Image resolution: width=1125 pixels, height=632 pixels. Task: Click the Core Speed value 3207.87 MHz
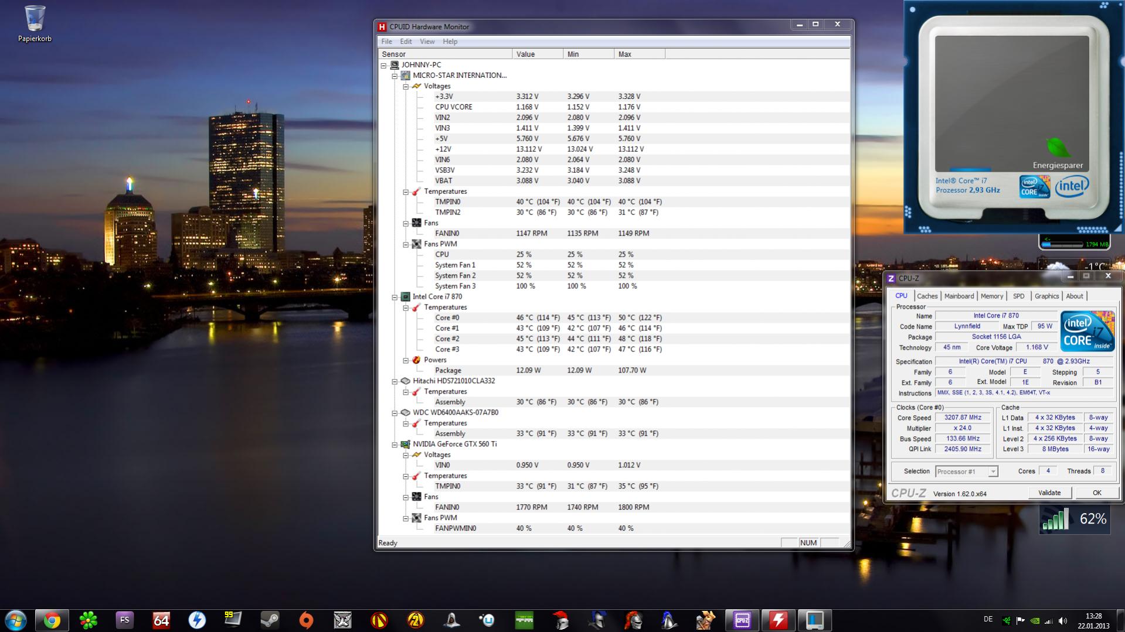point(962,418)
